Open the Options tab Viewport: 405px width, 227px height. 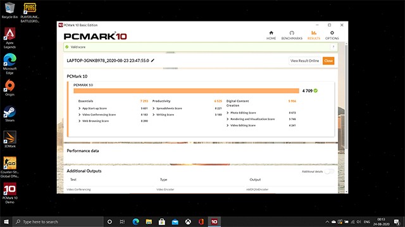coord(332,35)
